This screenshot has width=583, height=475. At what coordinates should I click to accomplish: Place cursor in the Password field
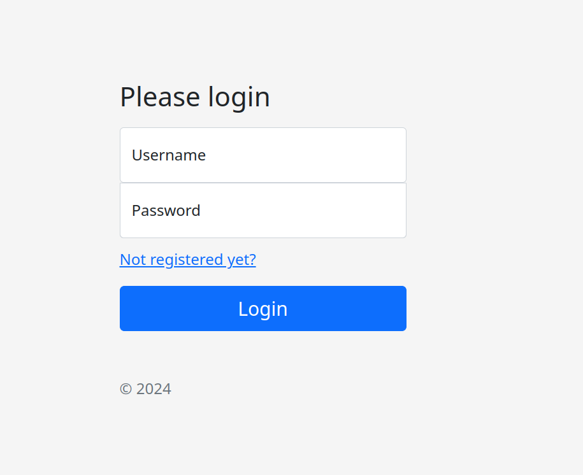coord(263,210)
